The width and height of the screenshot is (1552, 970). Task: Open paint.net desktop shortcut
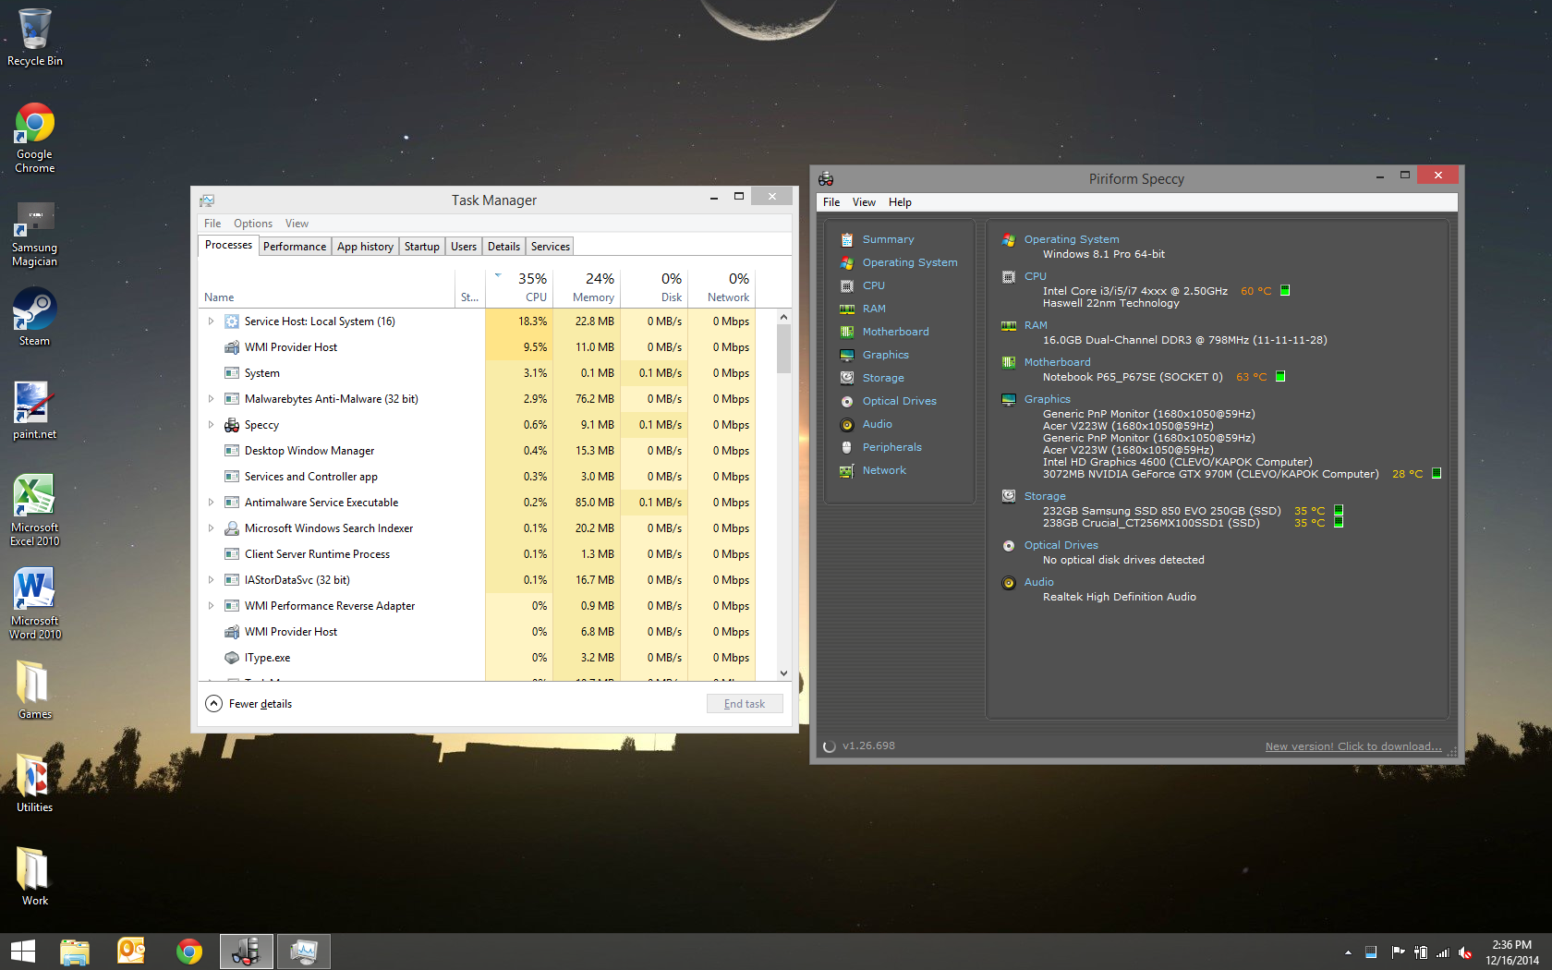(35, 411)
